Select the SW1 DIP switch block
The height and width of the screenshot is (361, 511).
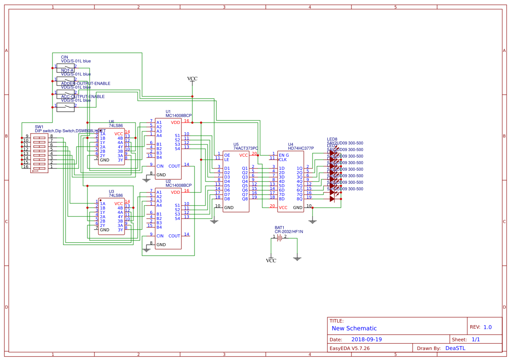pos(38,153)
